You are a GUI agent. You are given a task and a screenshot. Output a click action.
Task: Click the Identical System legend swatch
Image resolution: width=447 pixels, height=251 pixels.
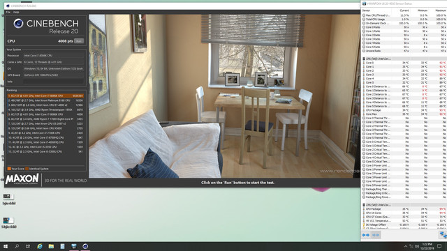27,169
